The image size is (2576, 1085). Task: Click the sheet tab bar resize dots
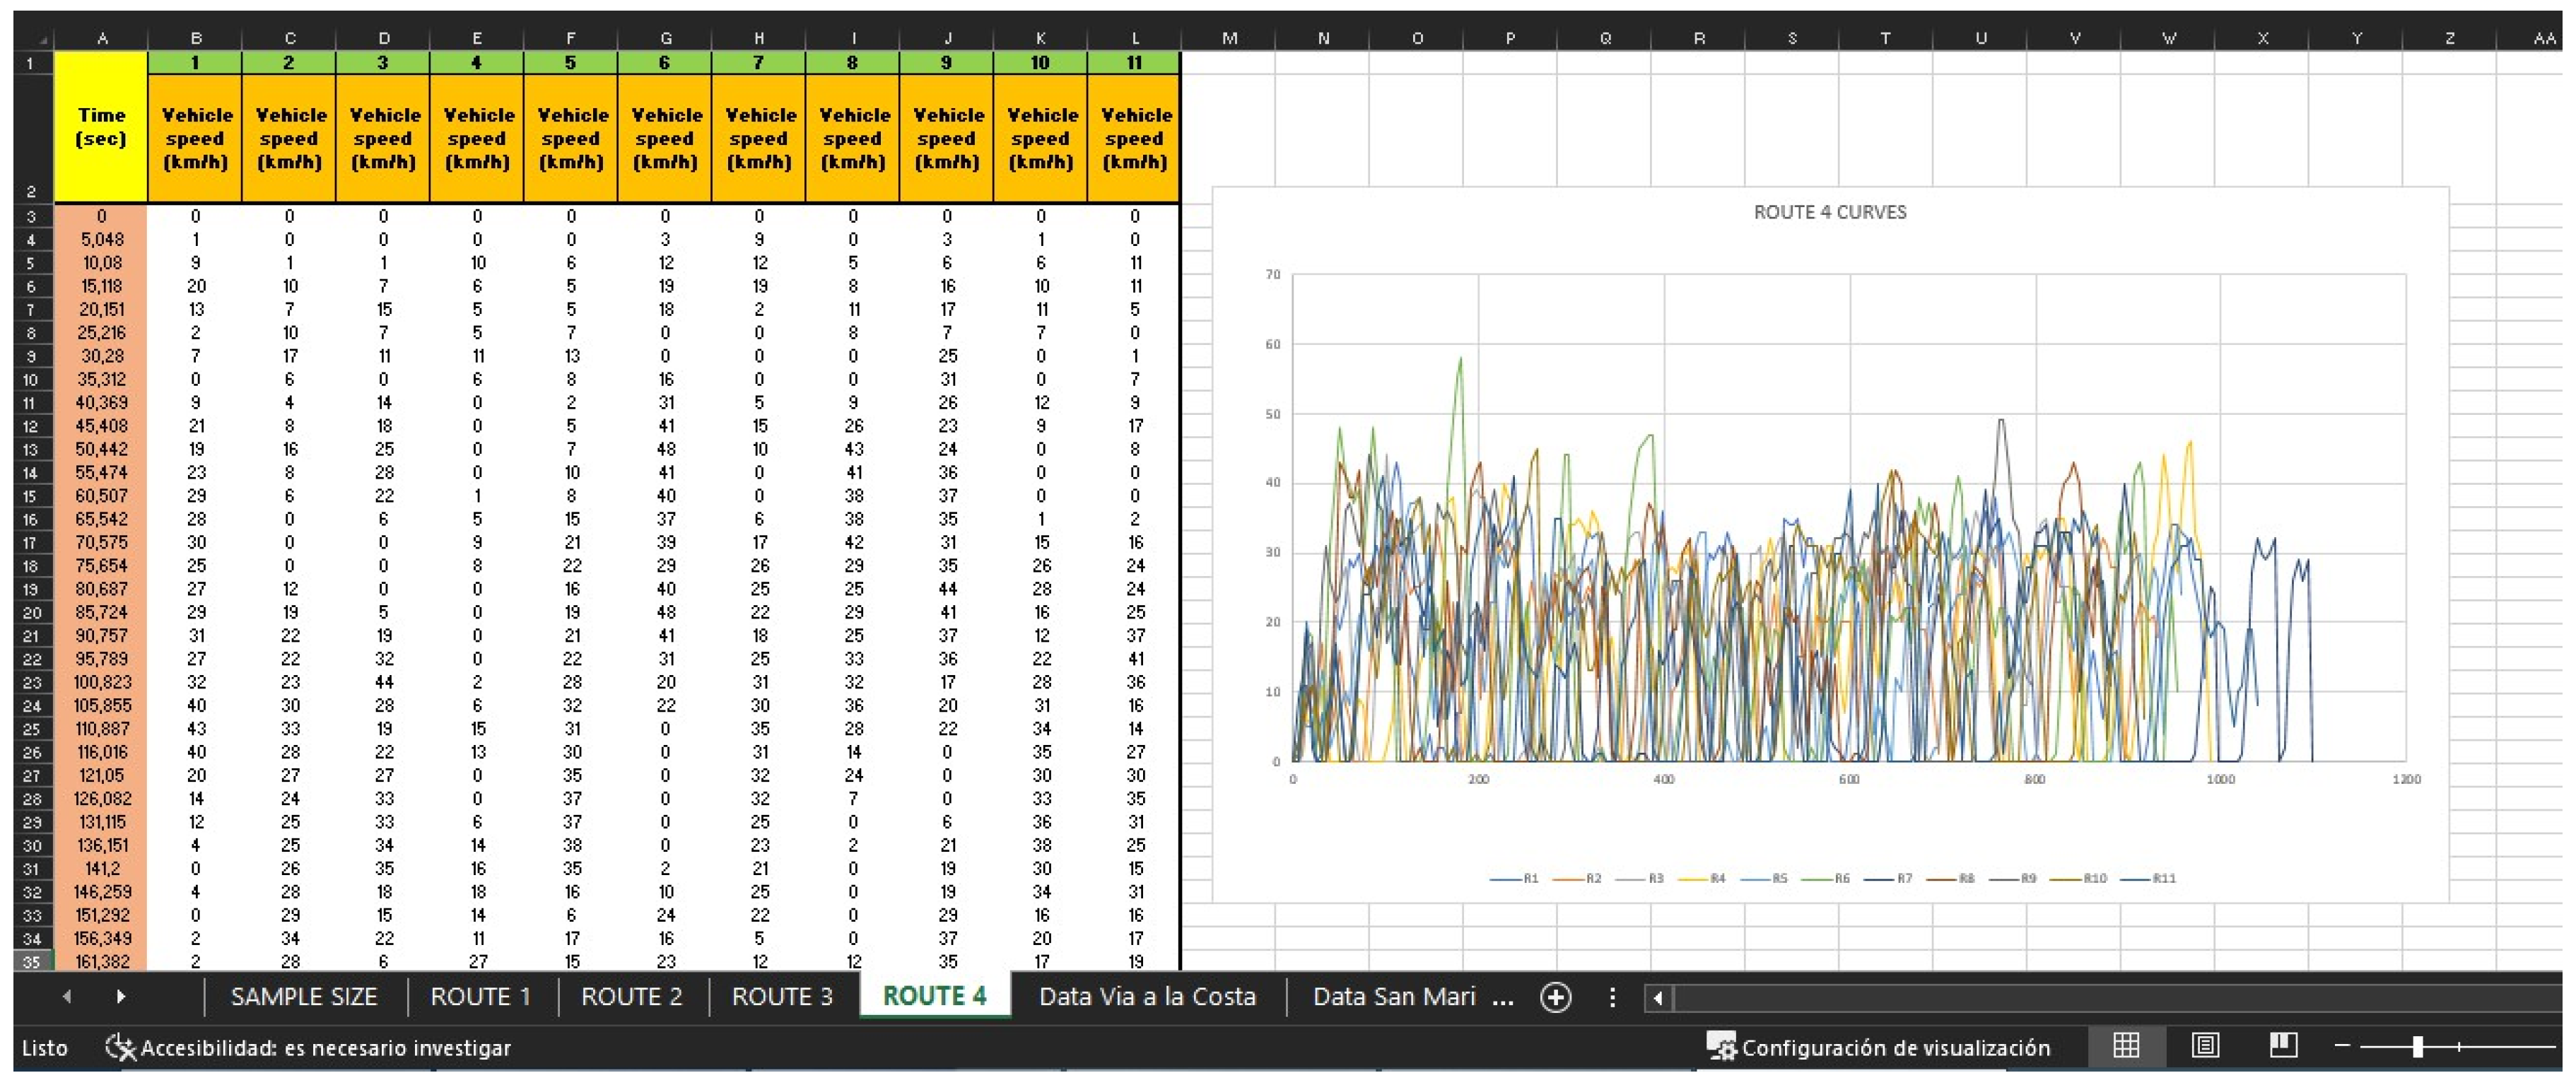coord(1612,997)
